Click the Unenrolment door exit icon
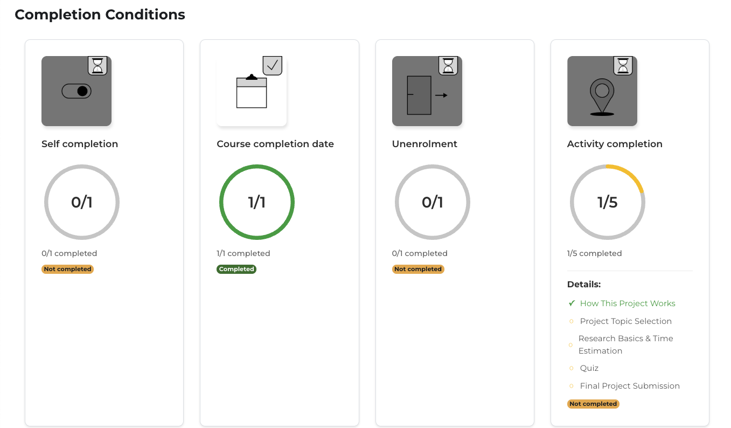The image size is (731, 428). click(427, 95)
